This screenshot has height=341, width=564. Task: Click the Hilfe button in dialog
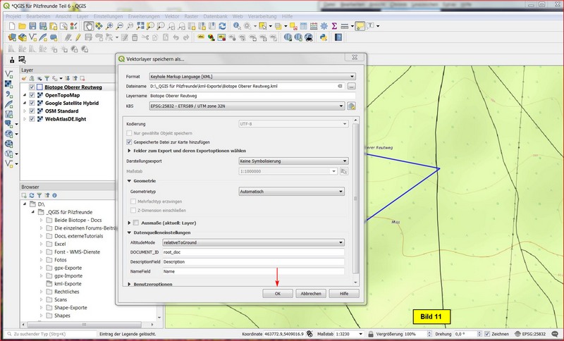click(x=344, y=294)
